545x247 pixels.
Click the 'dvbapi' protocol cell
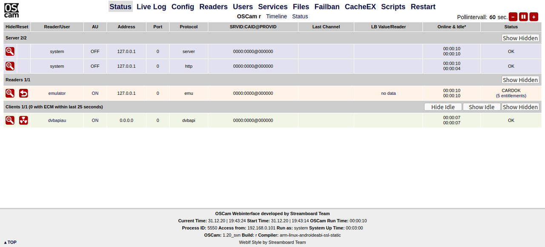pos(189,120)
